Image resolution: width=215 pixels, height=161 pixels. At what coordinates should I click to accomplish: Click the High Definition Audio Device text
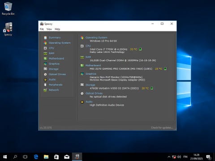coord(107,105)
